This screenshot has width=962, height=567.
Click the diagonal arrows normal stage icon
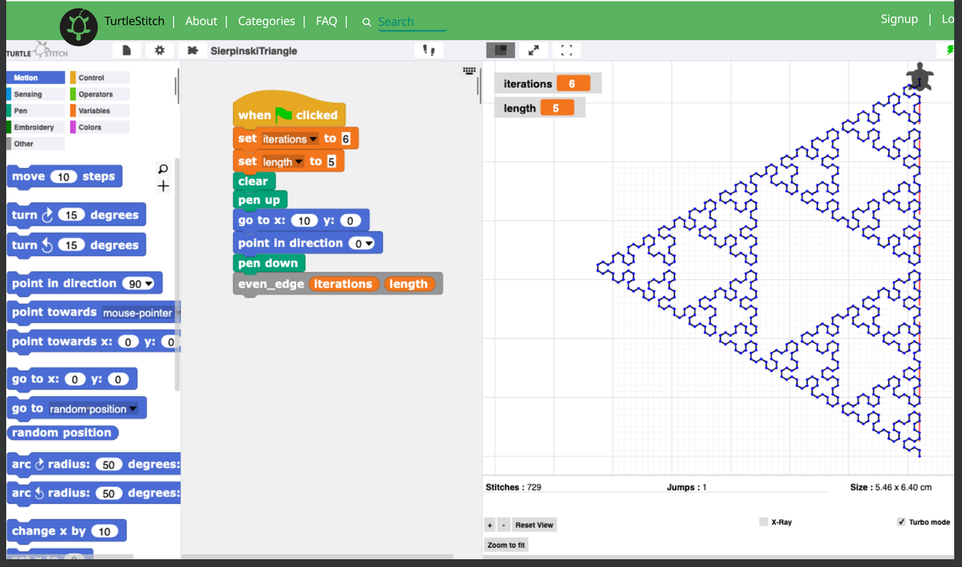point(533,51)
